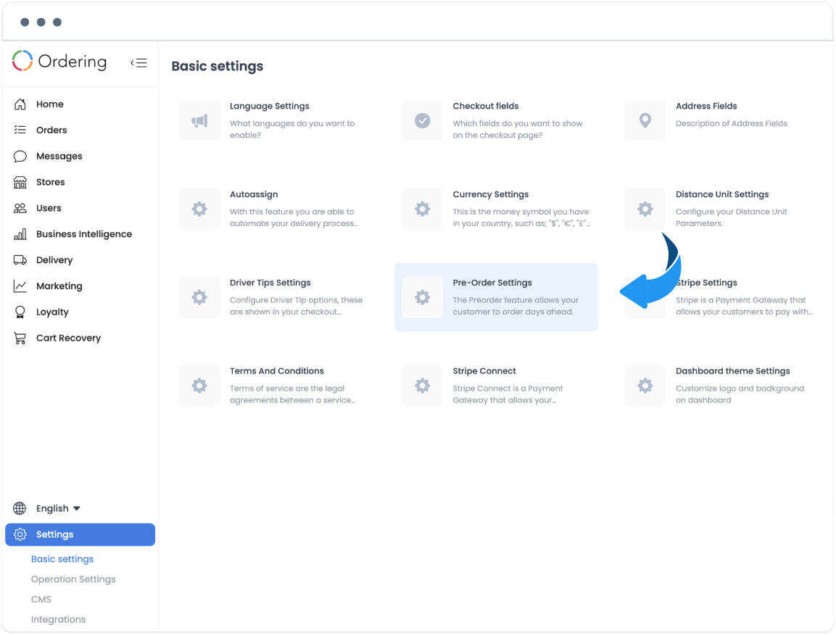Image resolution: width=836 pixels, height=635 pixels.
Task: Click the Home house icon
Action: coord(20,104)
